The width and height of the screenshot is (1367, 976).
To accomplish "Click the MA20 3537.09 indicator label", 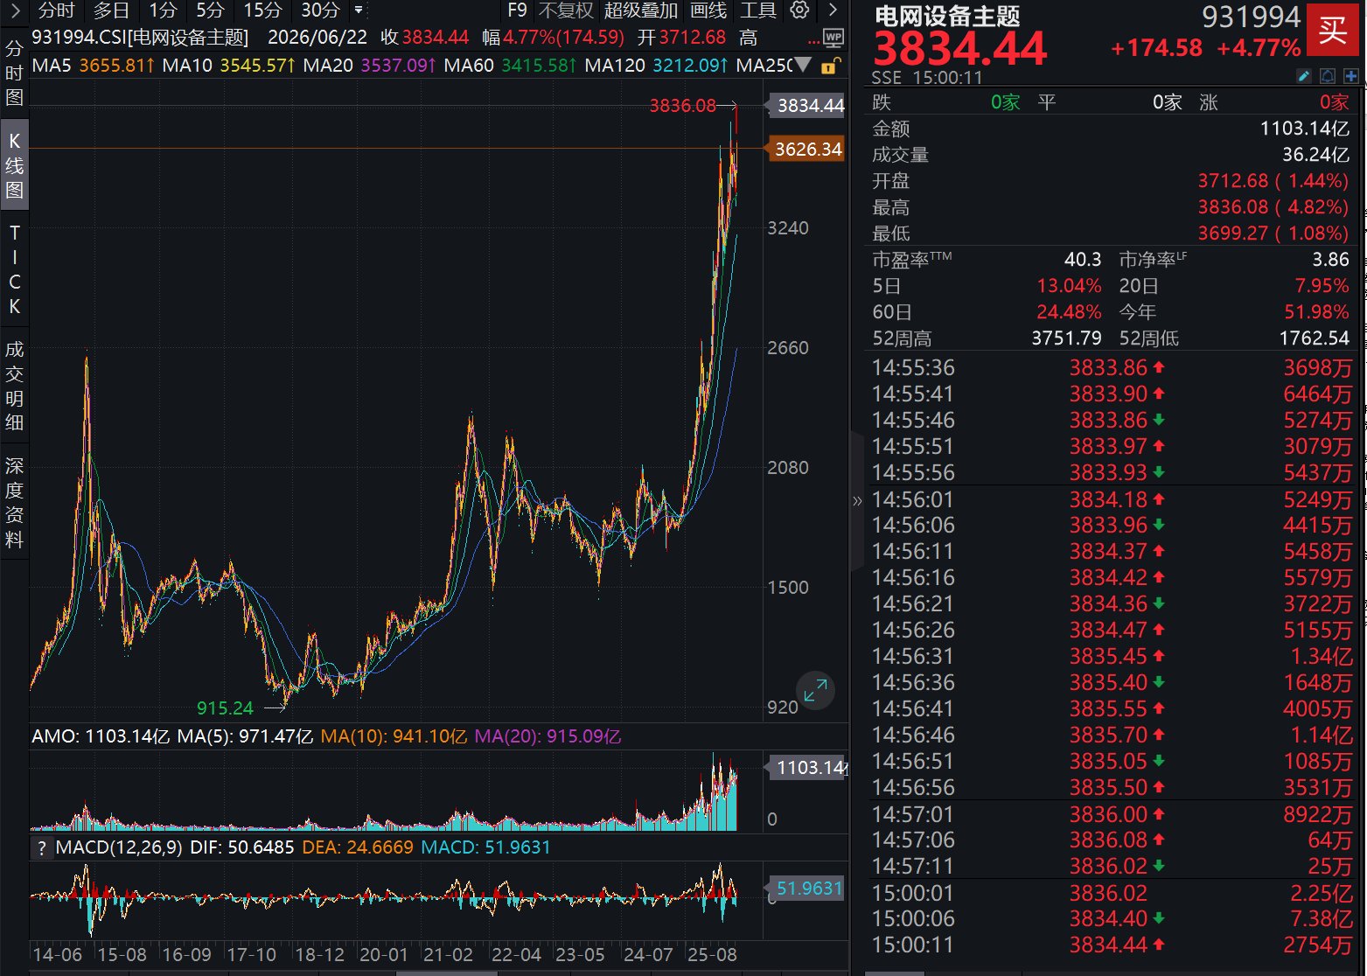I will tap(370, 66).
